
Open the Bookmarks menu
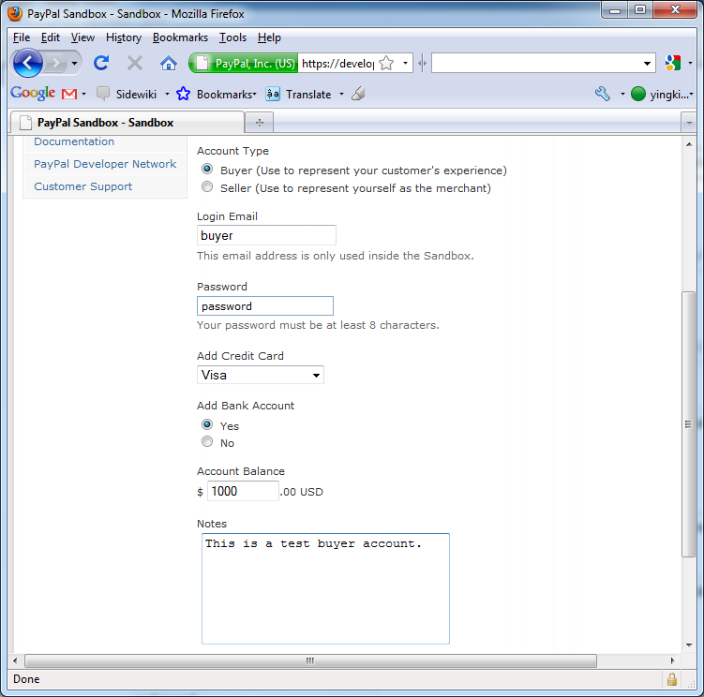pos(180,37)
